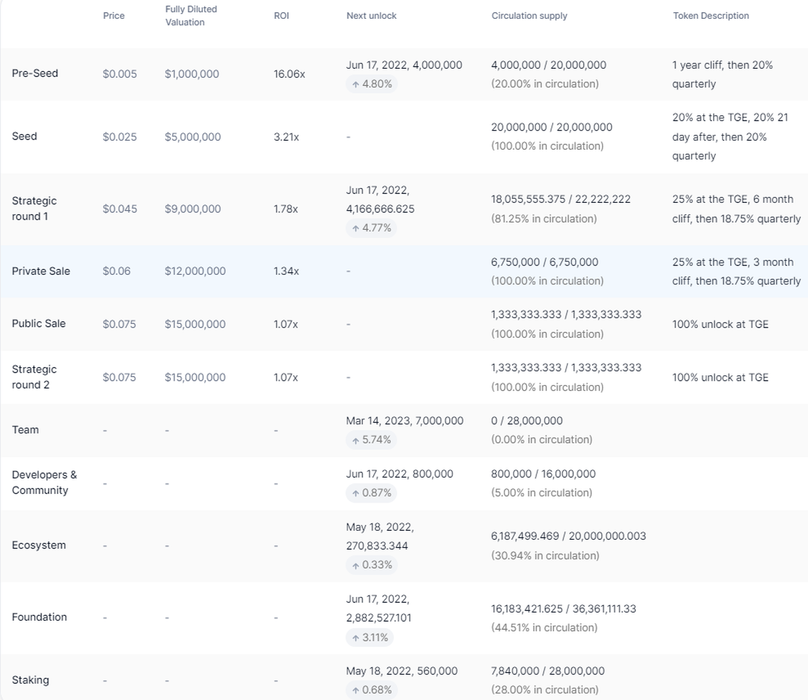Select the 0.33% unlock arrow in the Ecosystem row
The image size is (808, 700).
click(371, 565)
